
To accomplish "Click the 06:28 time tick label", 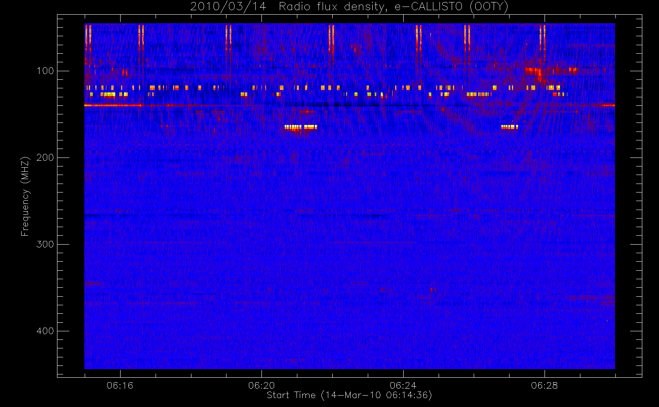I will coord(545,385).
